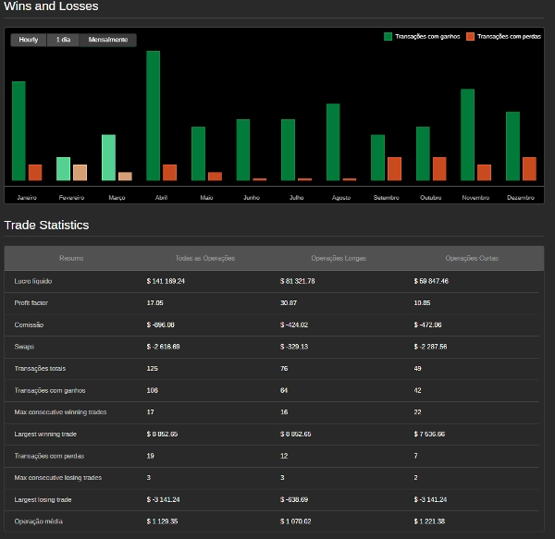Click the $ 141 189.24 net profit value
Image resolution: width=555 pixels, height=539 pixels.
(166, 281)
